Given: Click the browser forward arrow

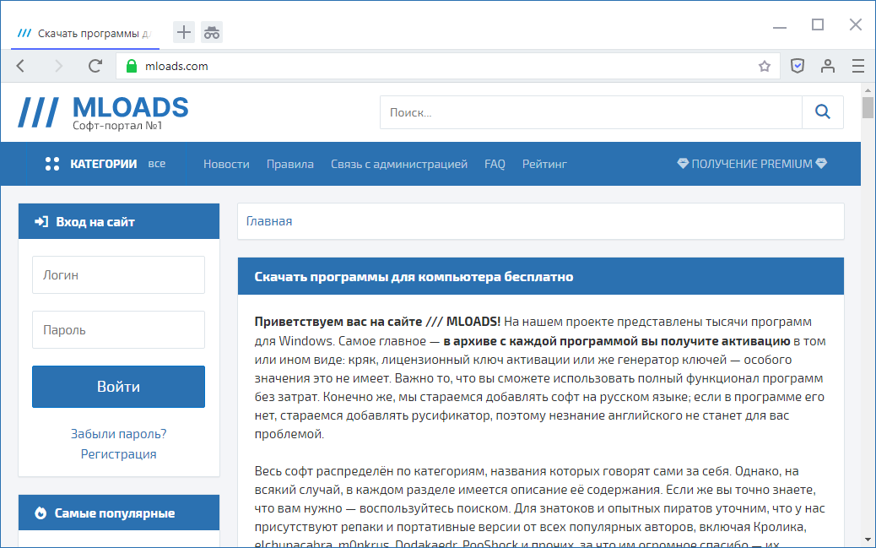Looking at the screenshot, I should 58,66.
